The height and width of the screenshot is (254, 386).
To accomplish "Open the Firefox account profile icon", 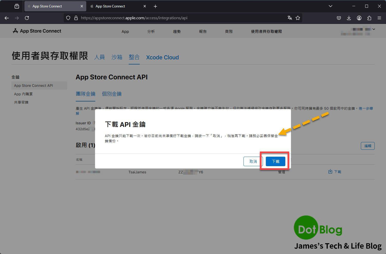I will tap(359, 18).
